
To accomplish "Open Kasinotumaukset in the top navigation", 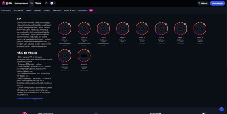I will 21,3.
